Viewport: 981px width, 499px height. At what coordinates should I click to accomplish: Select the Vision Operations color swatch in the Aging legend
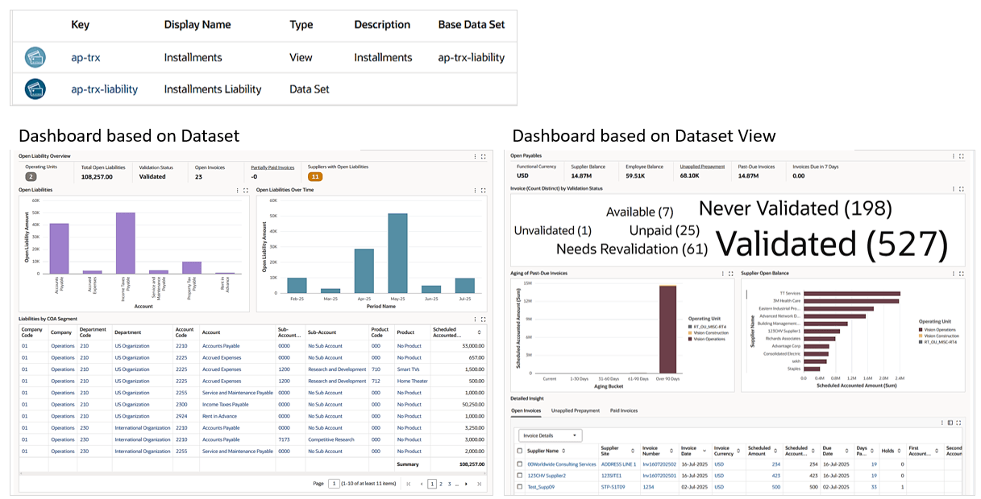[x=690, y=340]
